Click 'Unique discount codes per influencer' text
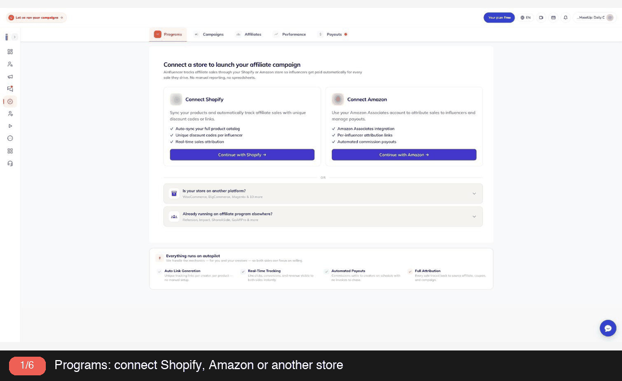The width and height of the screenshot is (622, 381). click(209, 135)
